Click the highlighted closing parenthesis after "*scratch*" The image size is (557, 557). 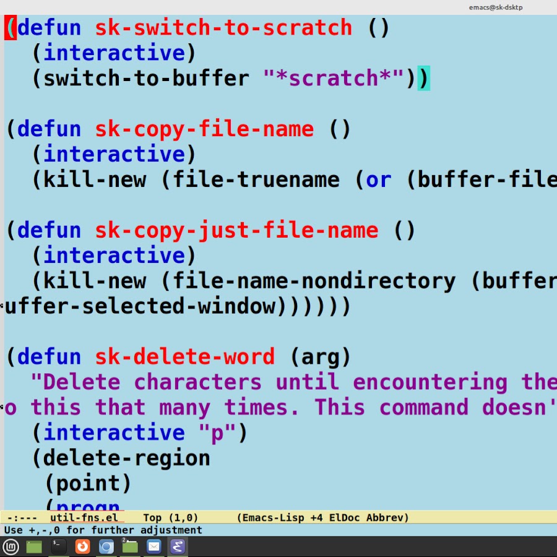click(x=423, y=78)
